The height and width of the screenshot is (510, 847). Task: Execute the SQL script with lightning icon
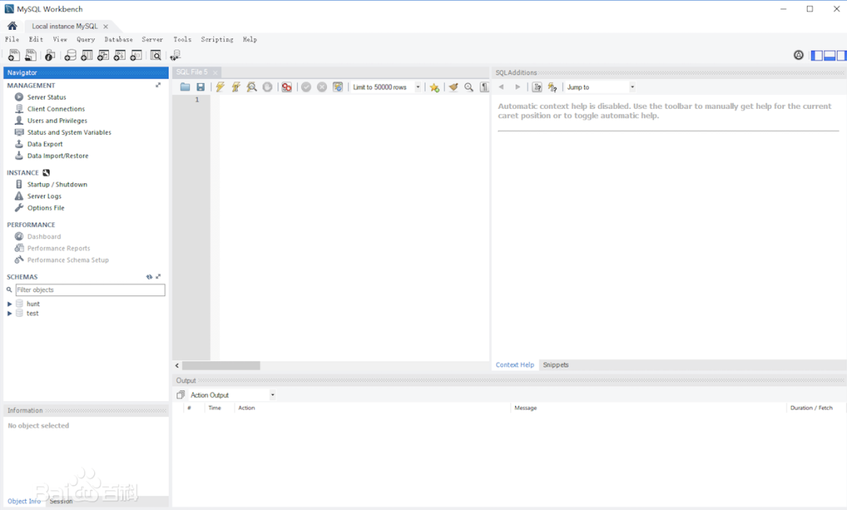point(220,87)
